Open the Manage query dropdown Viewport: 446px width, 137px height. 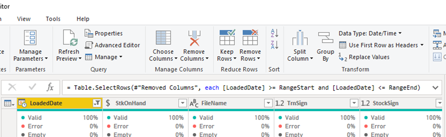pos(104,57)
